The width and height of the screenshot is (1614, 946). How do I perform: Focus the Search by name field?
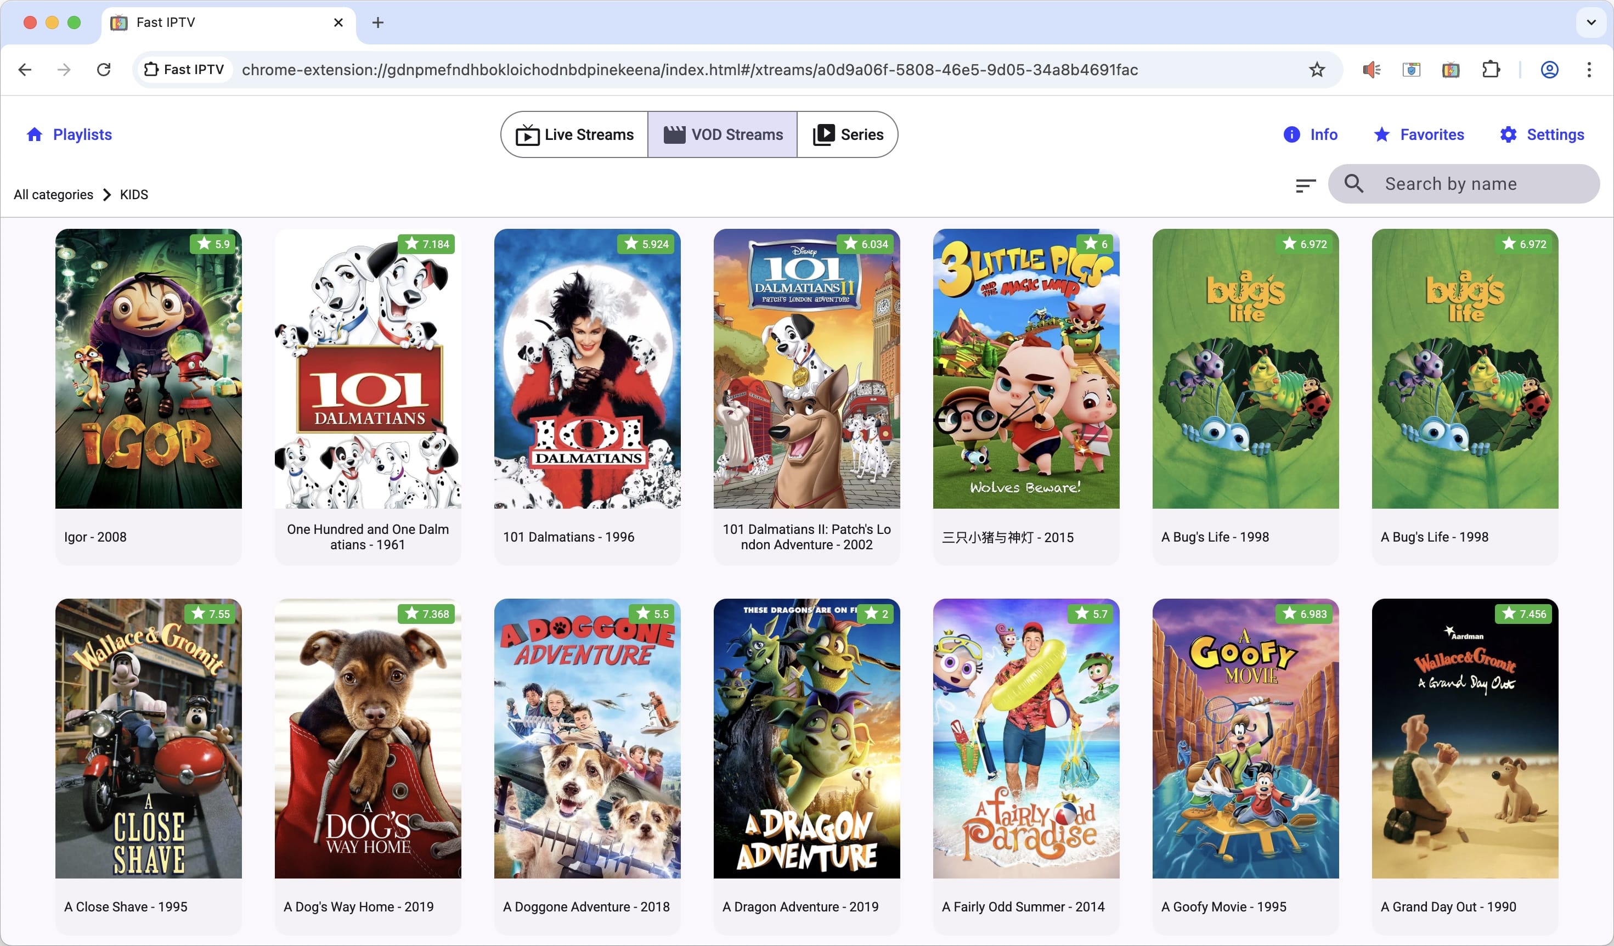tap(1464, 184)
